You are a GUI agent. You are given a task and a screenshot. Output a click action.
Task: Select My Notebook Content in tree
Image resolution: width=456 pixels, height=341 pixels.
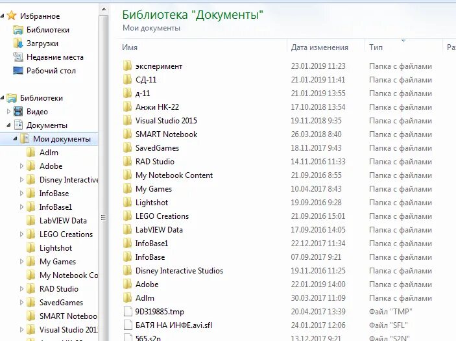tap(69, 275)
